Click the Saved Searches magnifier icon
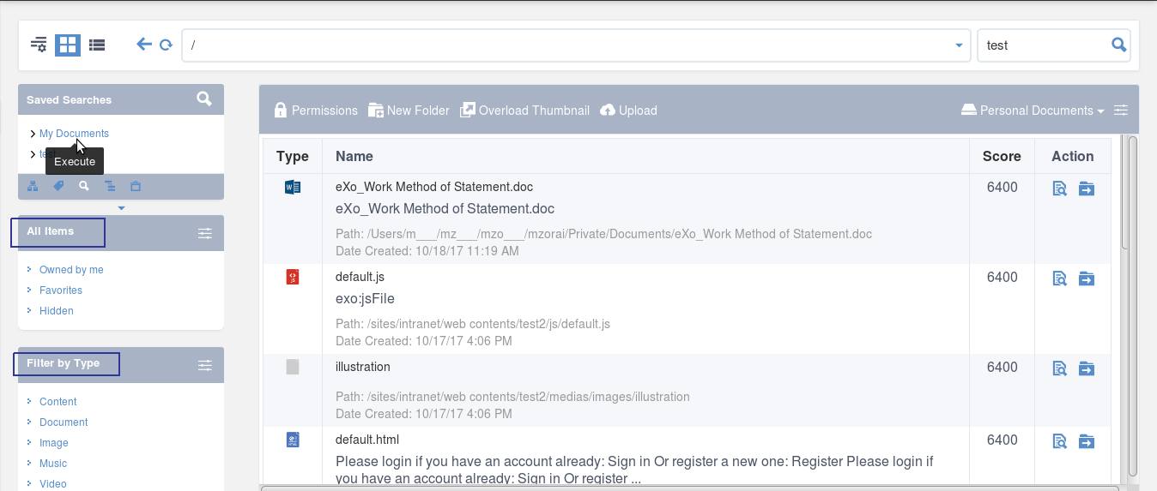 [203, 99]
